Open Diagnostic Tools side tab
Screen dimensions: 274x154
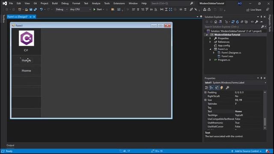tap(270, 23)
